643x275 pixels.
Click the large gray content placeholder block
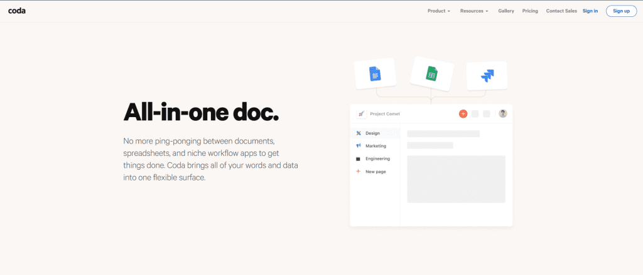click(x=456, y=179)
